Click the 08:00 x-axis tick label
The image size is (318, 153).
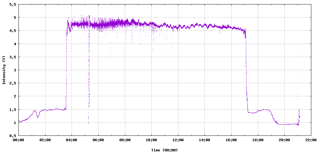tap(125, 140)
